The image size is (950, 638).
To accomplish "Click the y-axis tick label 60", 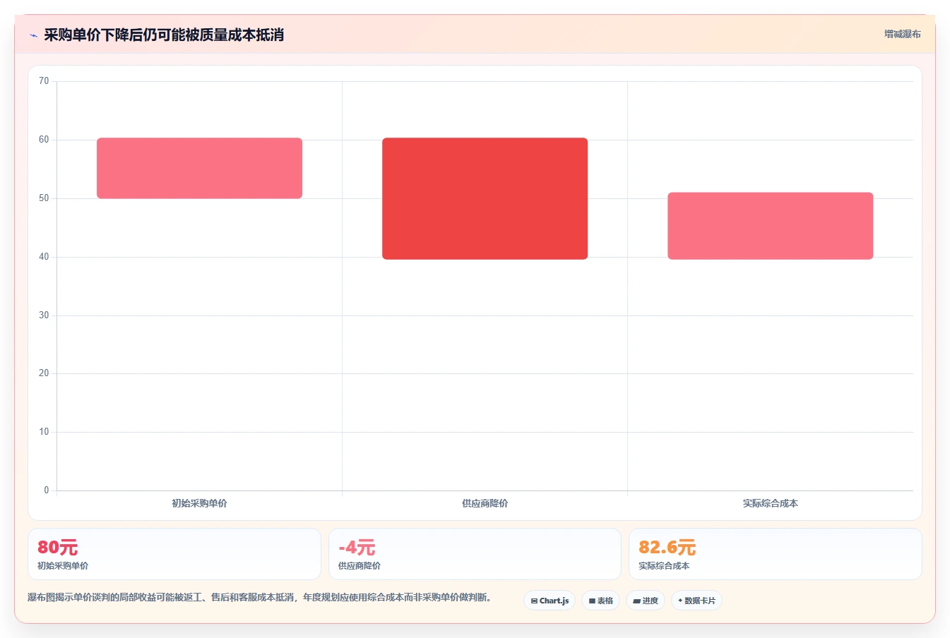I will tap(44, 140).
